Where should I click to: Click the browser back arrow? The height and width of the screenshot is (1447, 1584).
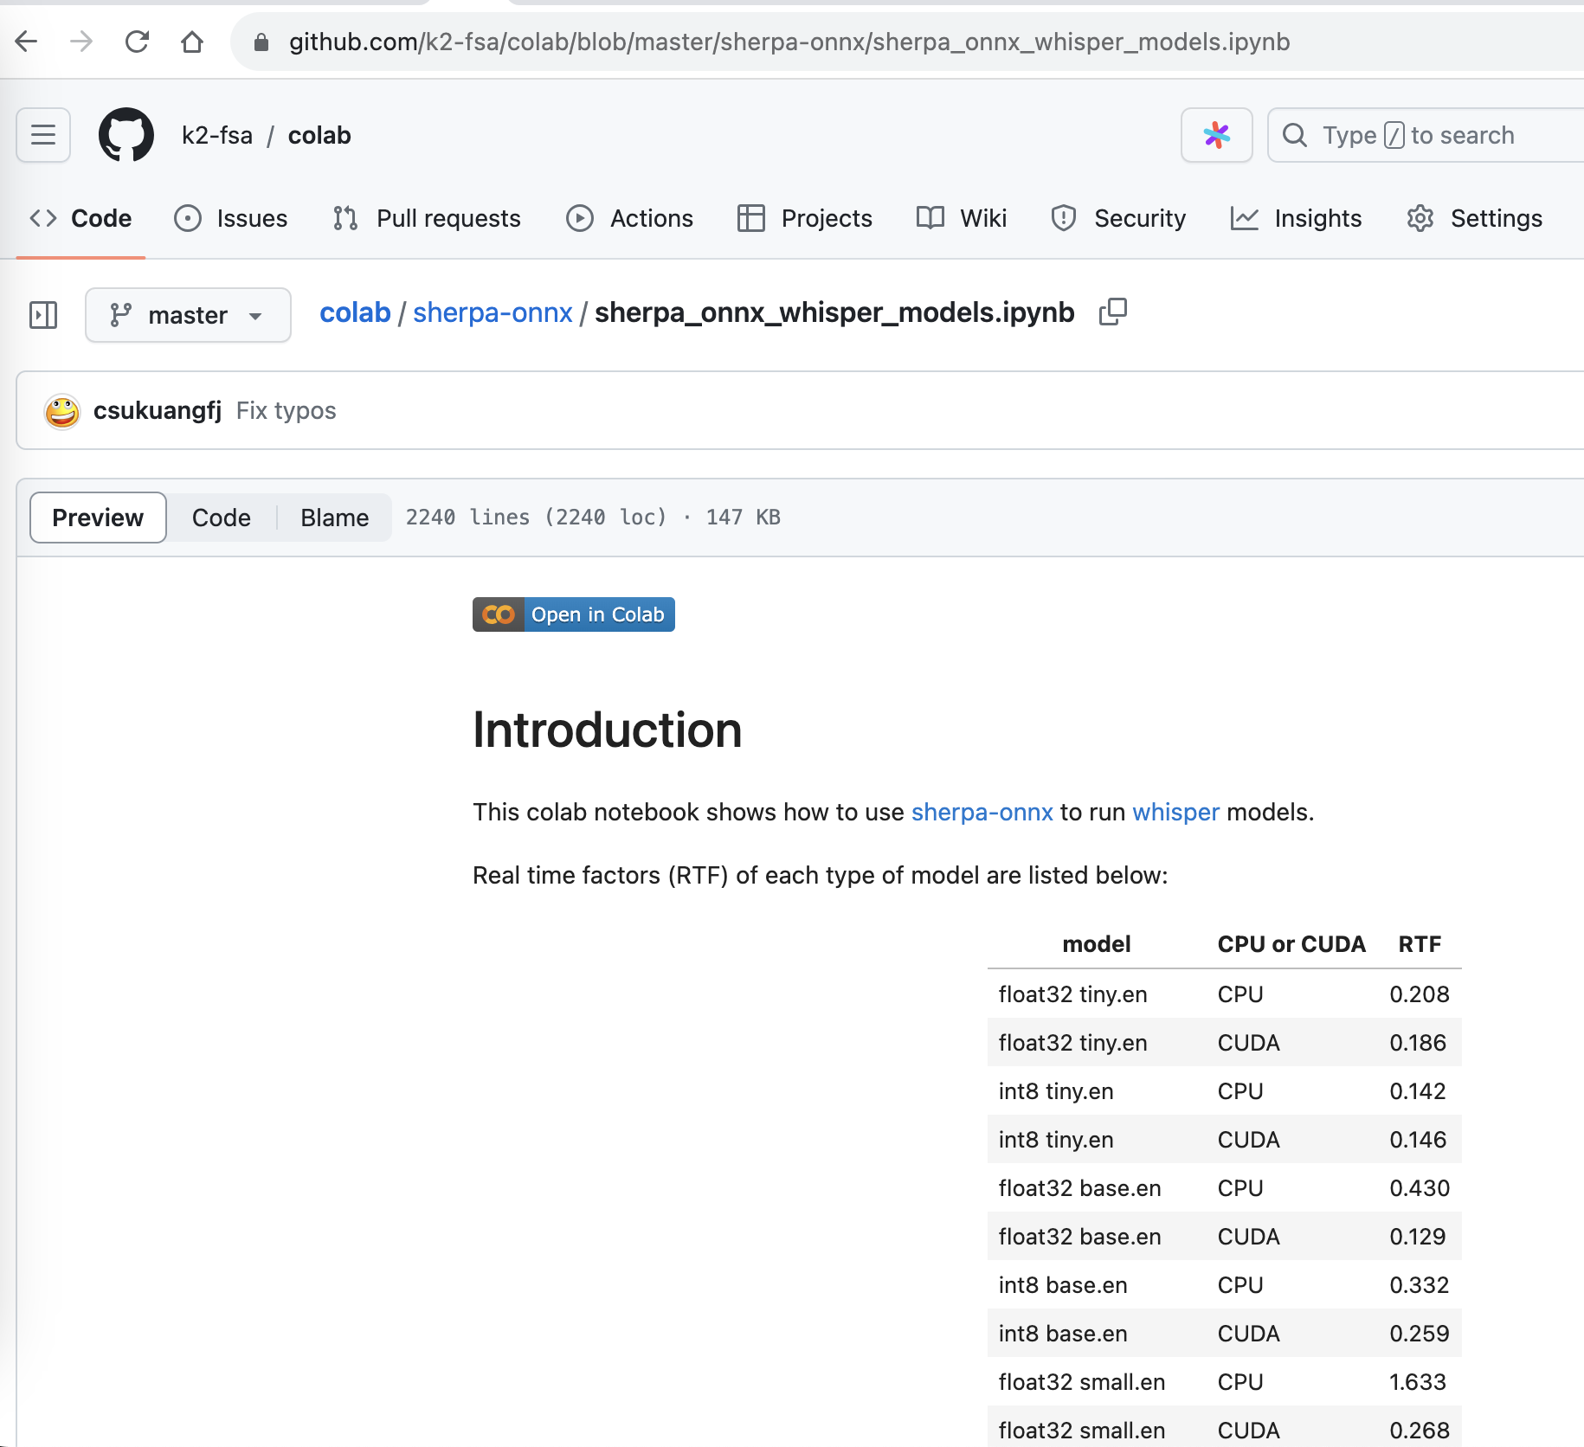click(x=27, y=42)
